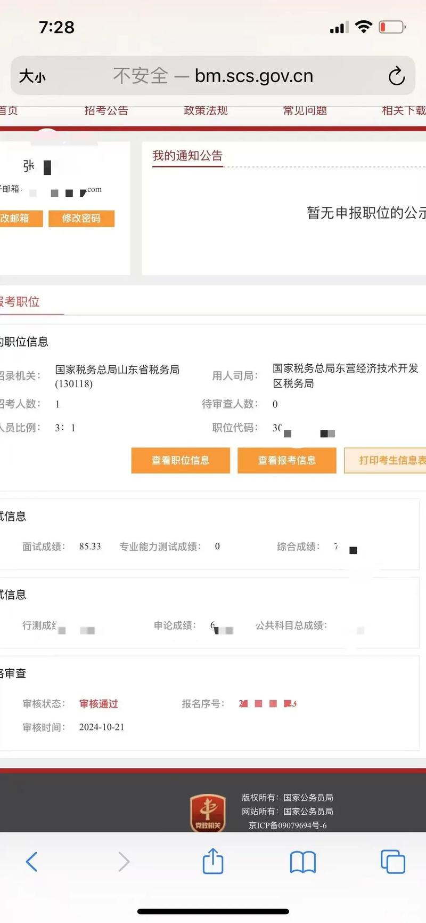Click the 审核通过 status text
426x923 pixels.
click(x=99, y=704)
